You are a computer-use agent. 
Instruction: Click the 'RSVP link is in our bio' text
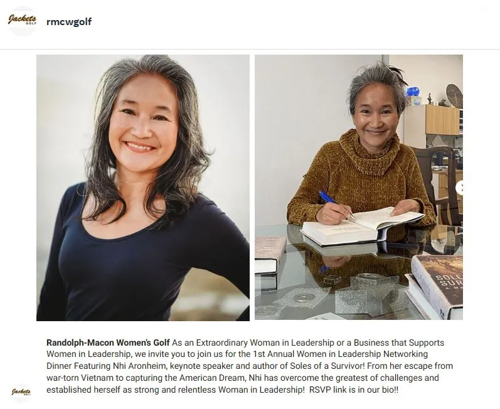[x=354, y=390]
